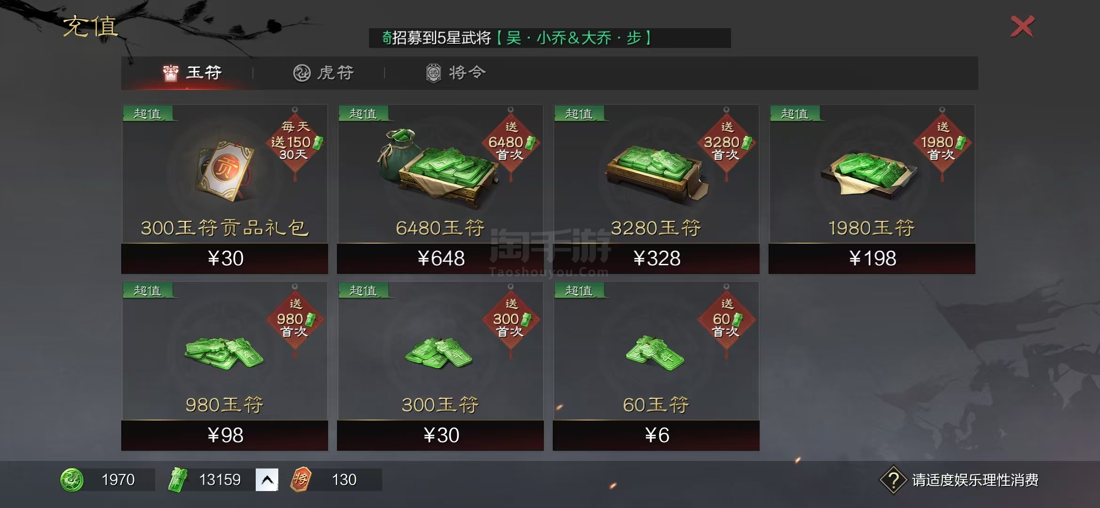
Task: Buy the ¥98 jade package
Action: [x=225, y=435]
